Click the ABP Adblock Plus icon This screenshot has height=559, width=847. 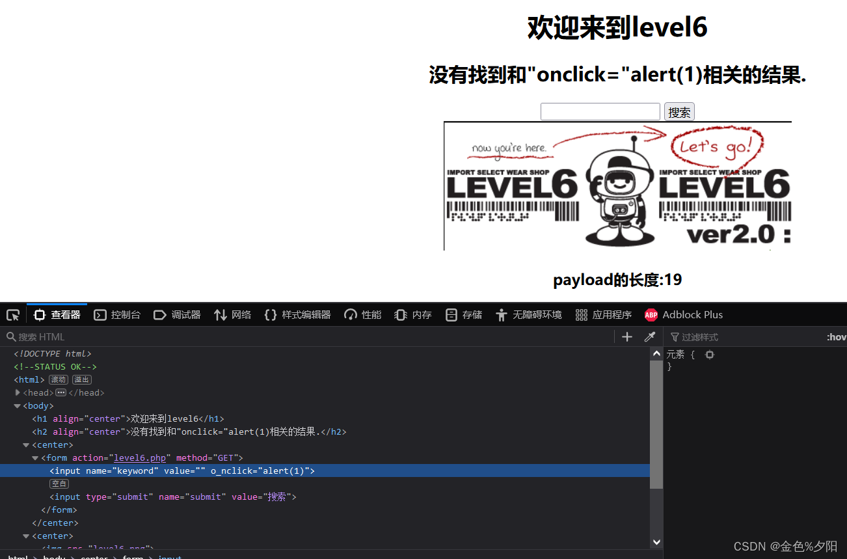tap(651, 315)
